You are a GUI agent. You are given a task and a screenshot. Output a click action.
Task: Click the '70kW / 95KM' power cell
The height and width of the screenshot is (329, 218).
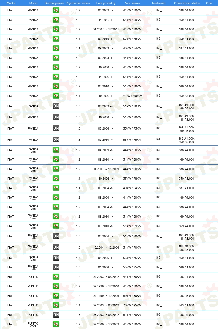(132, 305)
